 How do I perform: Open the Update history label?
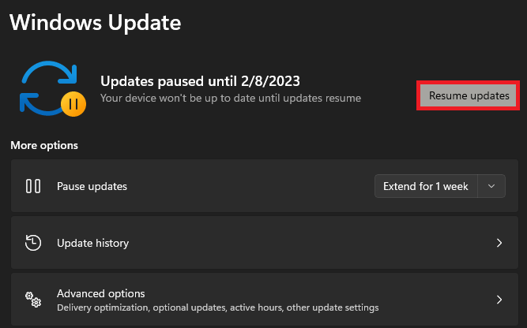pos(92,243)
